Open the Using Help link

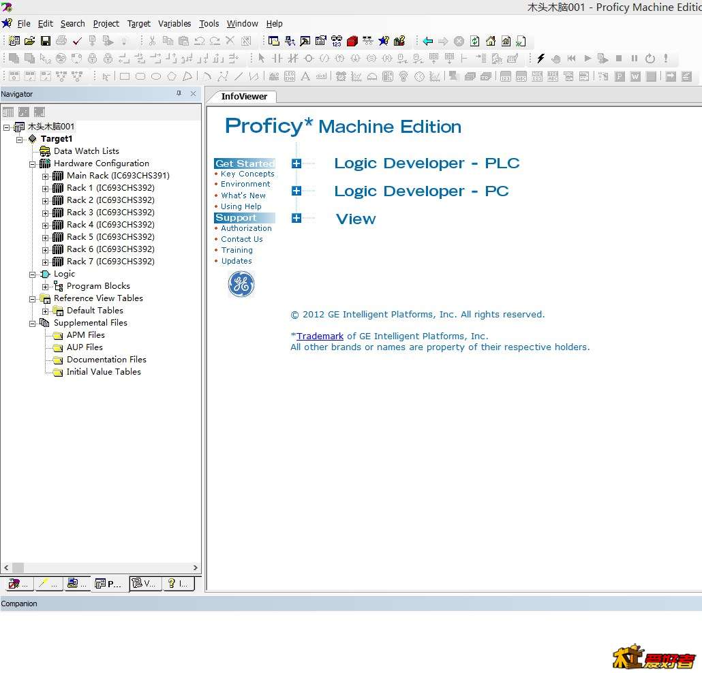tap(241, 206)
